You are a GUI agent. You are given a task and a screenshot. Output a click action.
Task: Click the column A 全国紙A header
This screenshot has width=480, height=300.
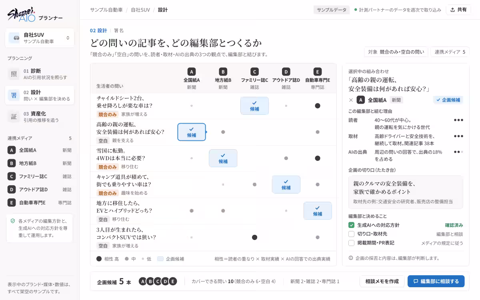[x=192, y=79]
